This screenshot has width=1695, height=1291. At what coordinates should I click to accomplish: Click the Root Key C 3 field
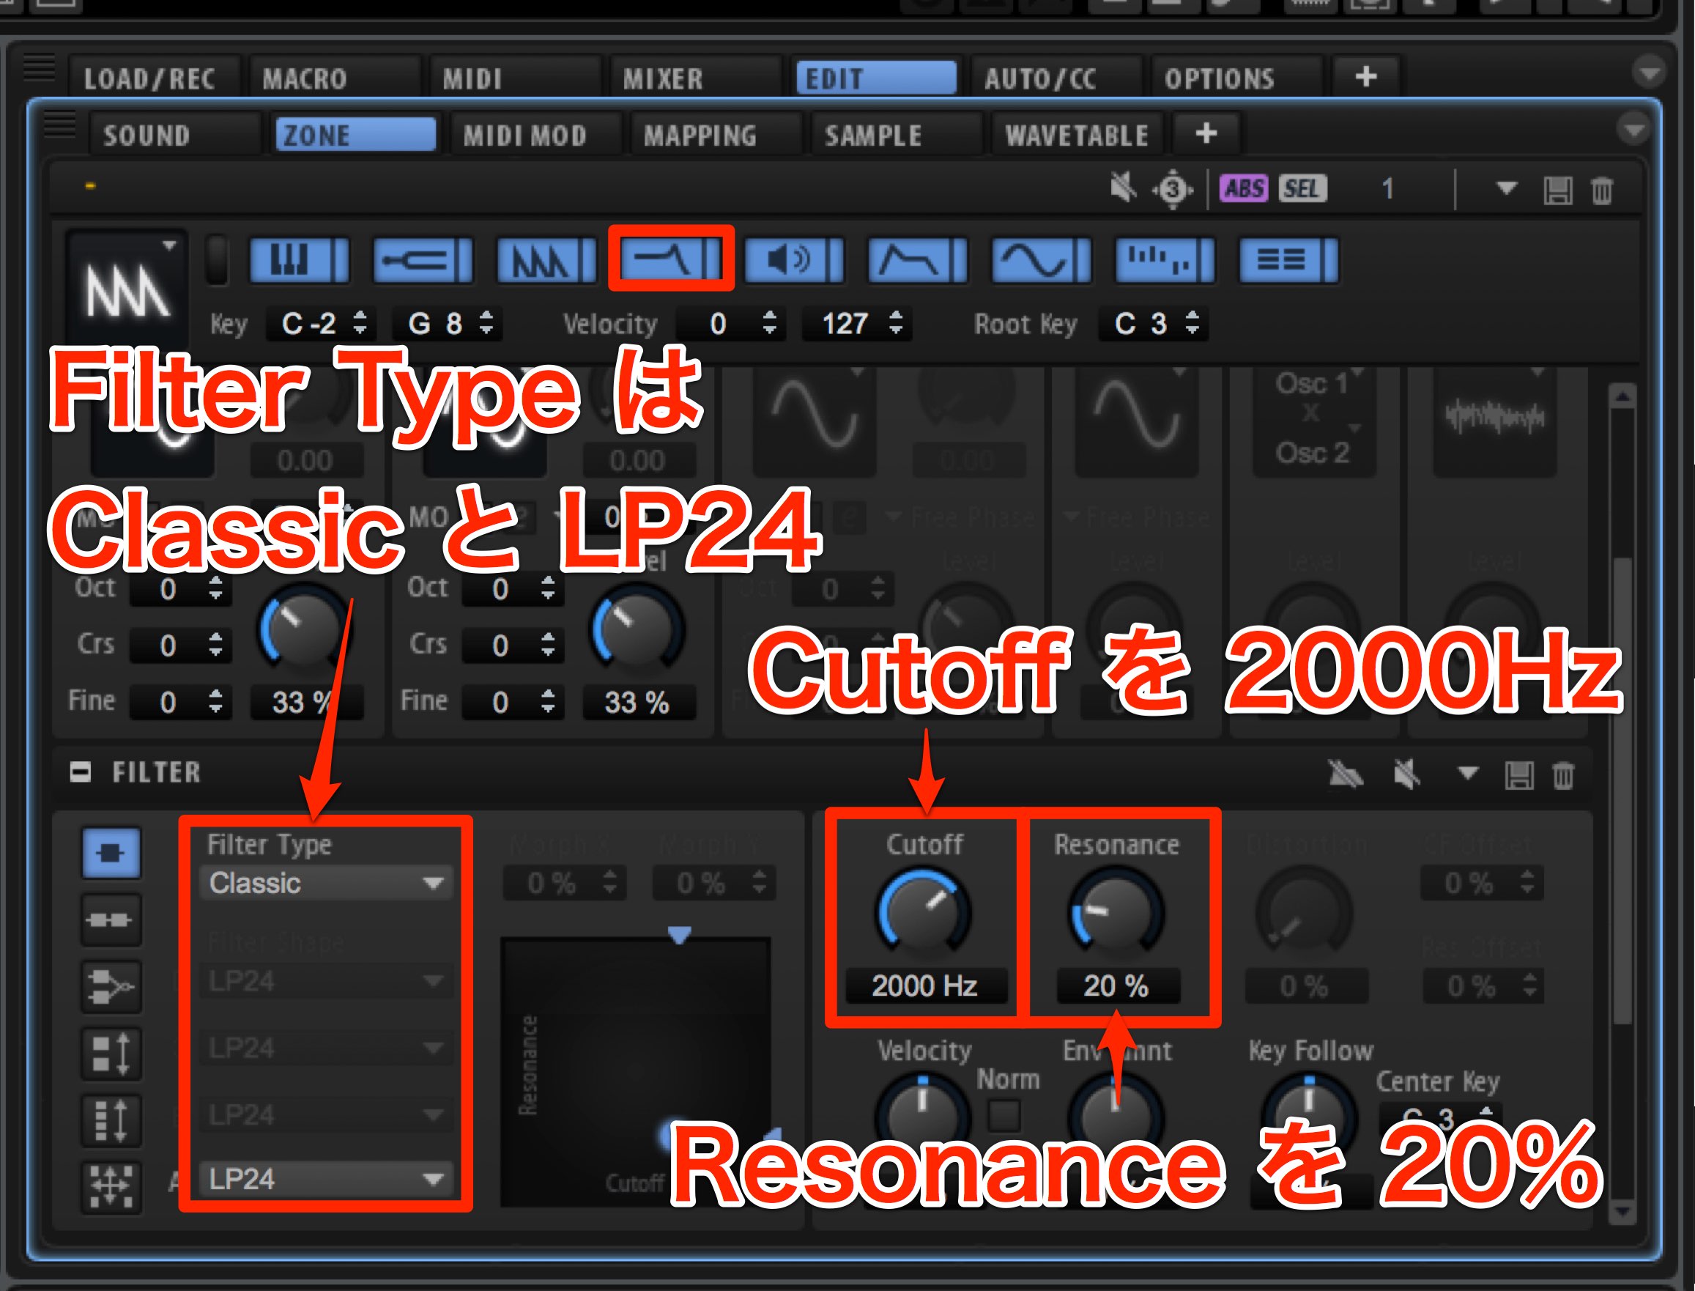point(1151,324)
